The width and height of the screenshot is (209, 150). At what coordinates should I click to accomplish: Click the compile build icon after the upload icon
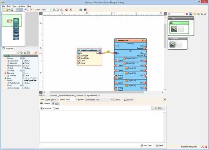coord(85,10)
